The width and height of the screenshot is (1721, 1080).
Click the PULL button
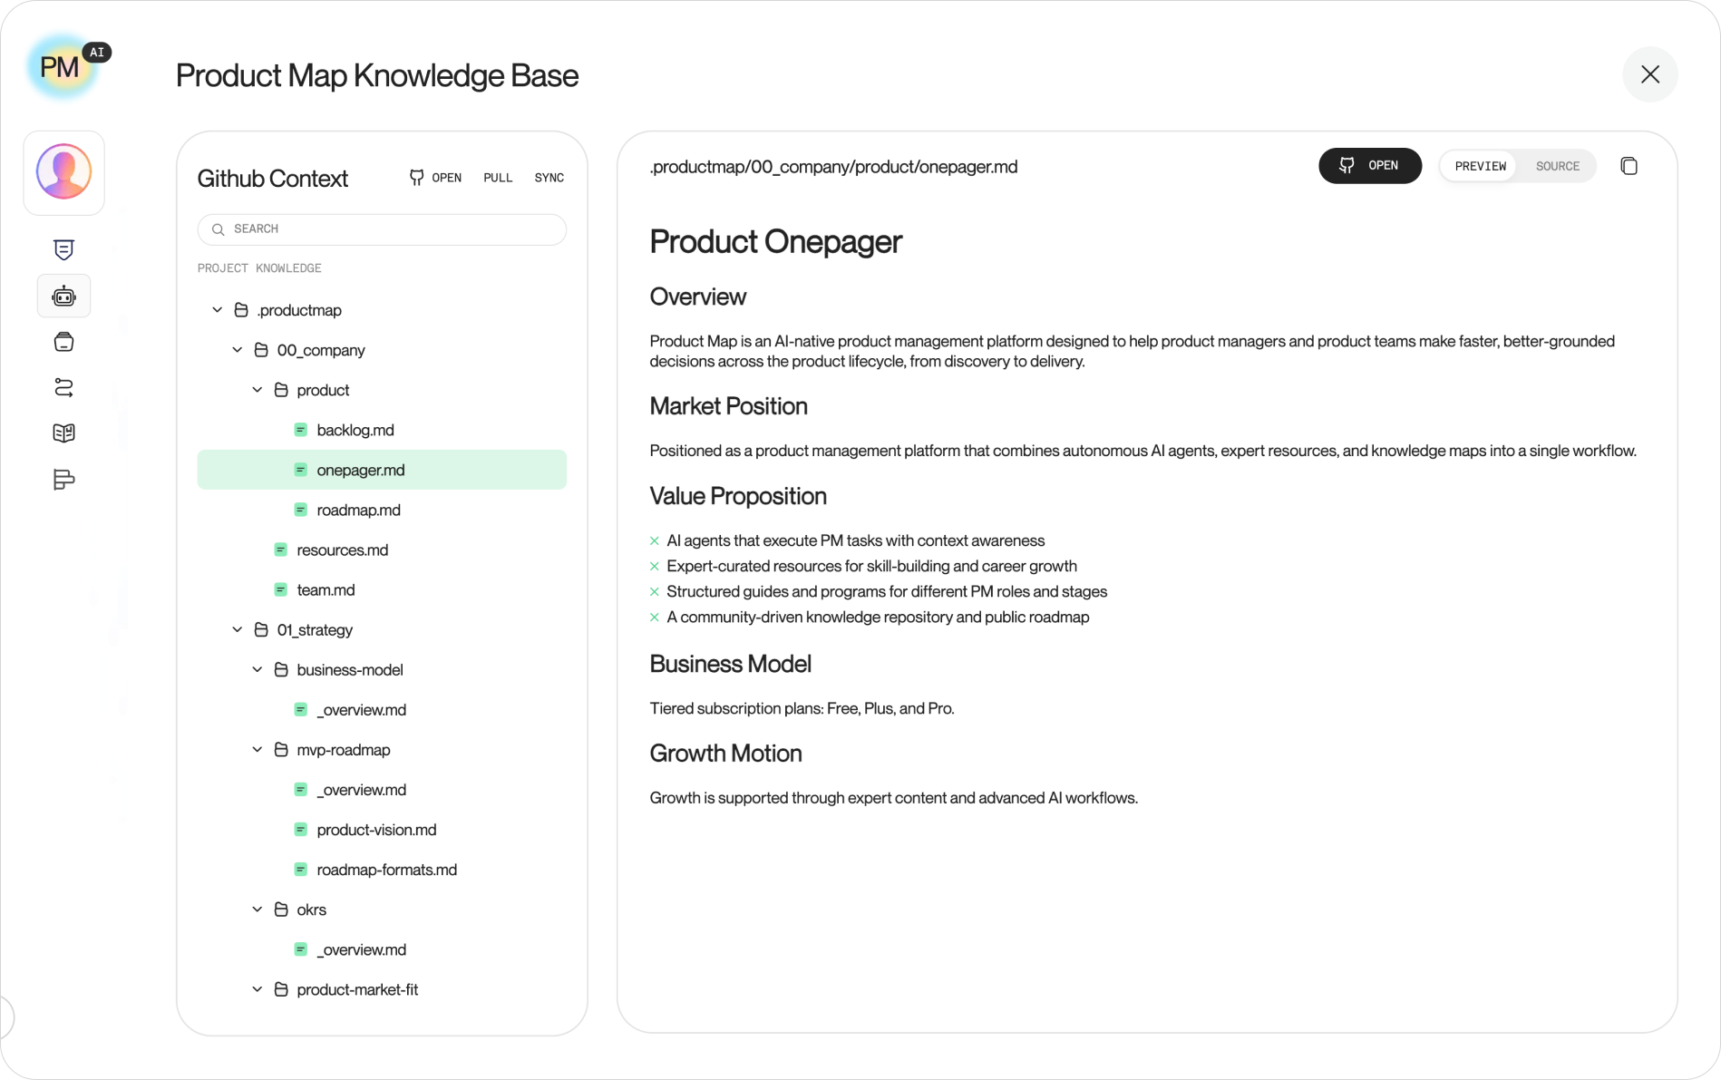tap(498, 178)
